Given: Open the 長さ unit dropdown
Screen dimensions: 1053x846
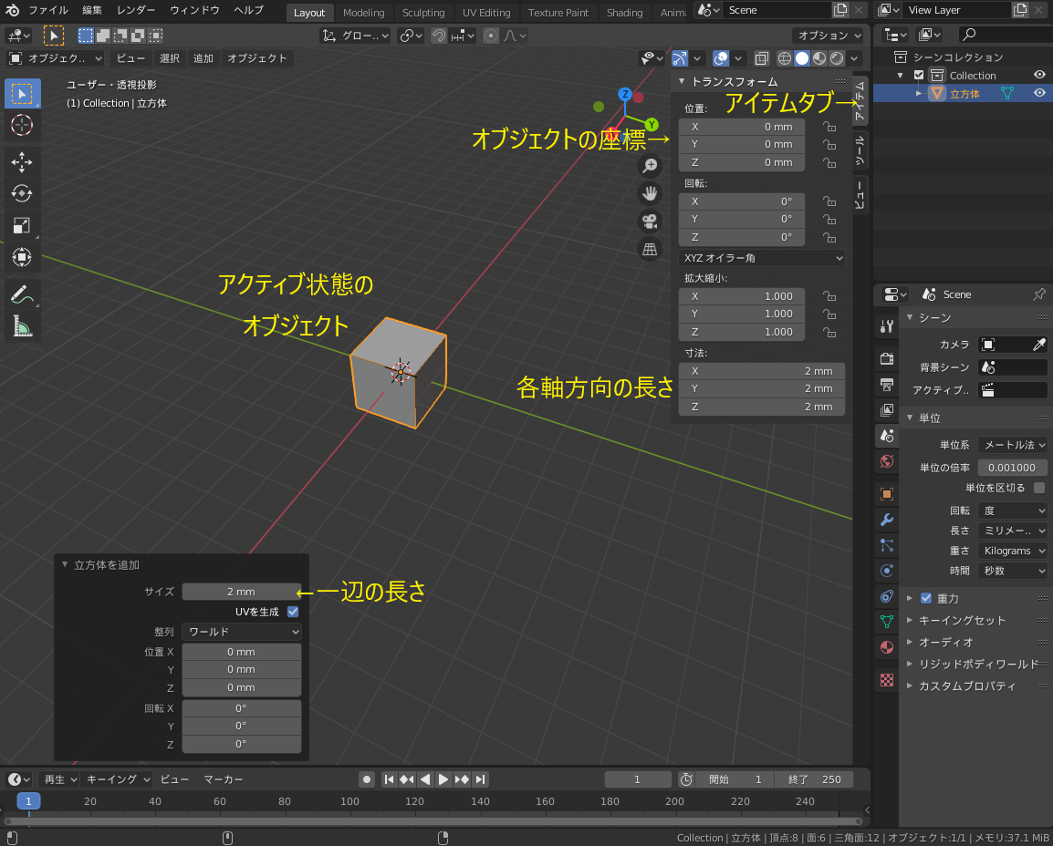Looking at the screenshot, I should coord(1012,531).
